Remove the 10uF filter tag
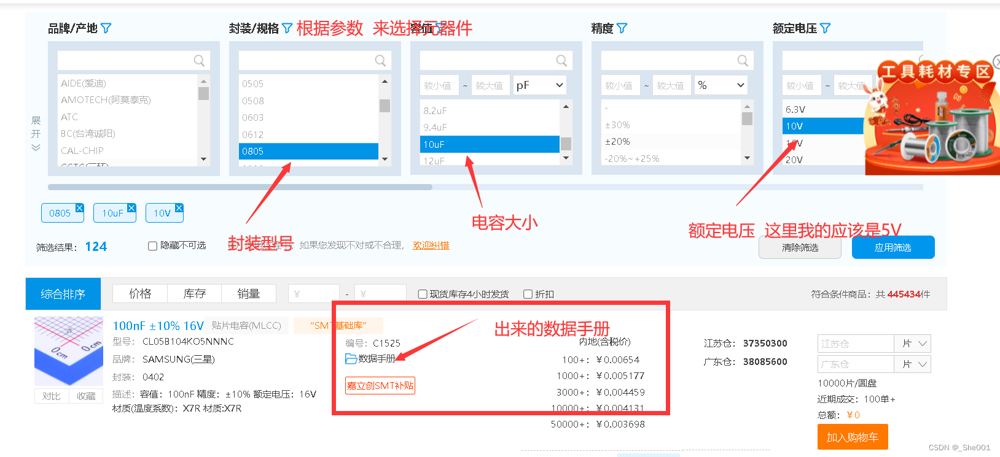The height and width of the screenshot is (457, 1000). pos(131,209)
